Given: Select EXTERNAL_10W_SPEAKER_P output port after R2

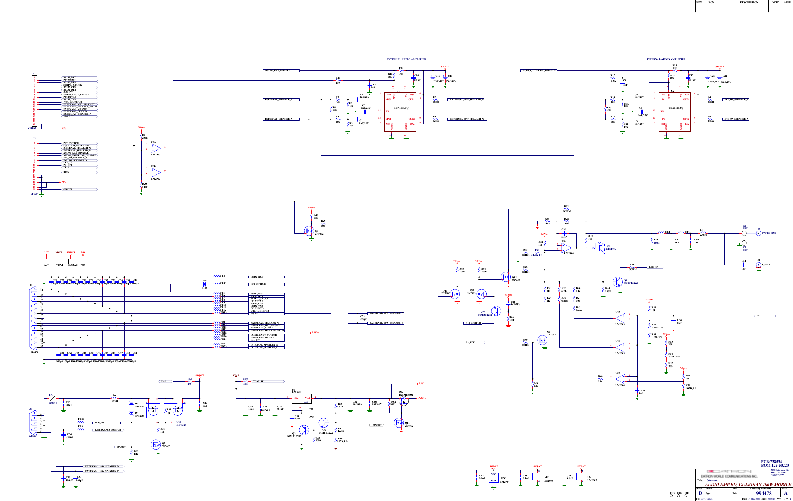Looking at the screenshot, I should pyautogui.click(x=466, y=100).
